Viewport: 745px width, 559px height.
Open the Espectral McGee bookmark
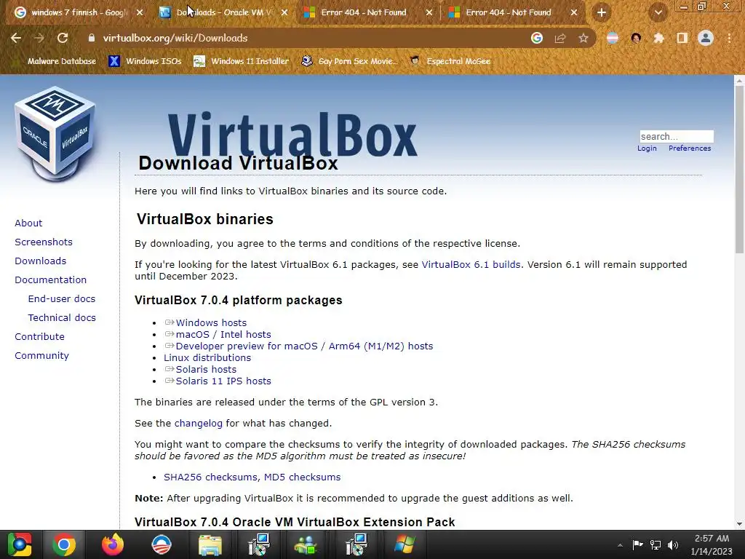tap(450, 61)
